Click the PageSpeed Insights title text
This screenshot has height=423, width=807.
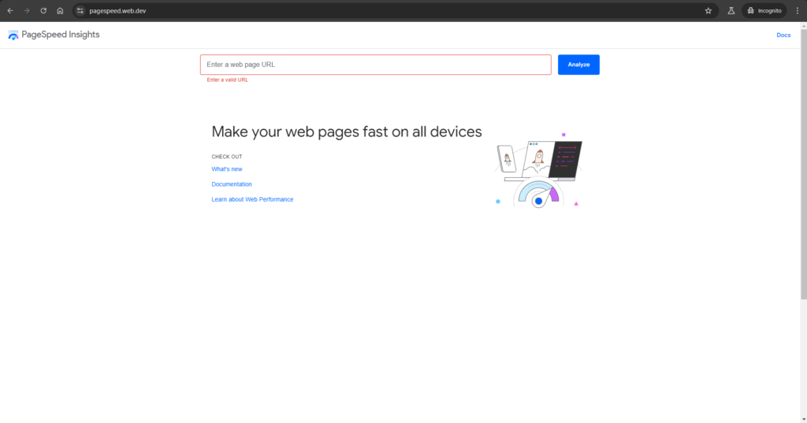tap(61, 35)
